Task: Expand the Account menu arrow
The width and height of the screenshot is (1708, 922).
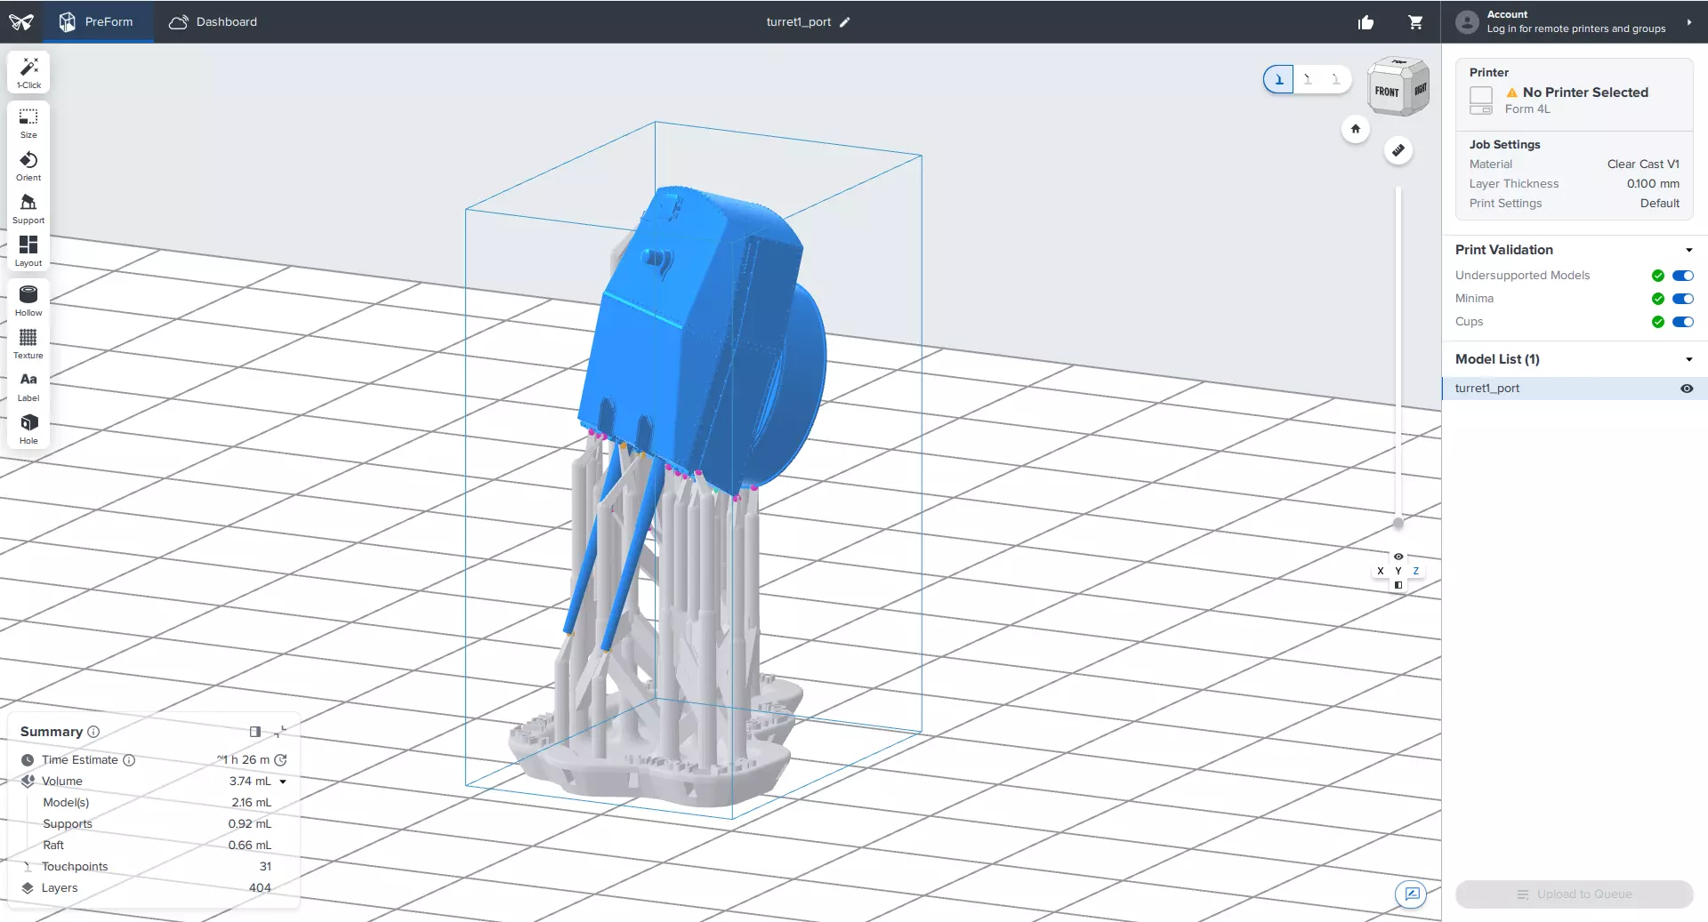Action: click(1688, 22)
